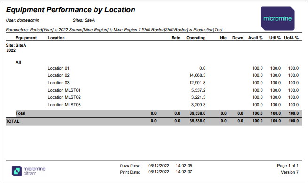
Task: Click the Site: SiteA group heading
Action: (x=16, y=45)
